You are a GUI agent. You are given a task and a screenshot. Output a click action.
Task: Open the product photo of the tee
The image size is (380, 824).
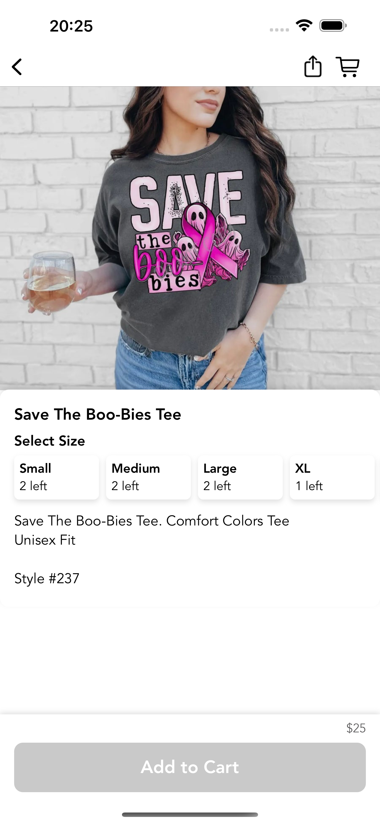[x=190, y=238]
